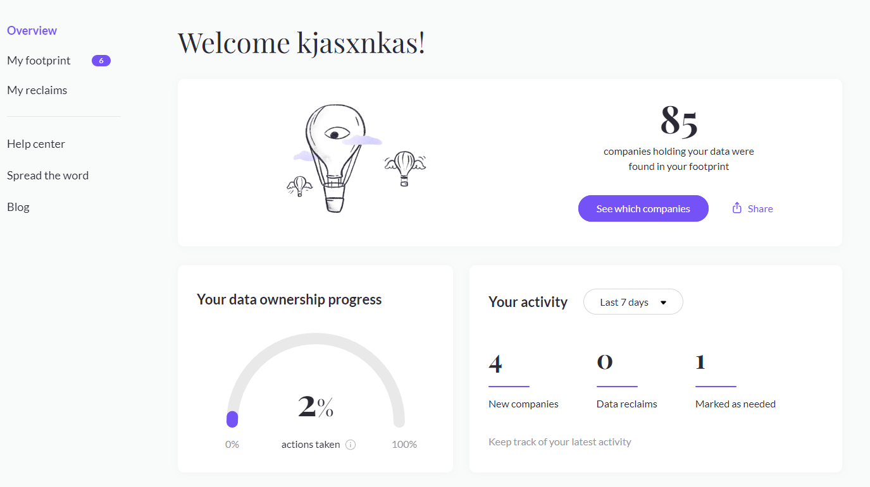This screenshot has width=870, height=487.
Task: Click the share icon beside Share
Action: [x=736, y=208]
